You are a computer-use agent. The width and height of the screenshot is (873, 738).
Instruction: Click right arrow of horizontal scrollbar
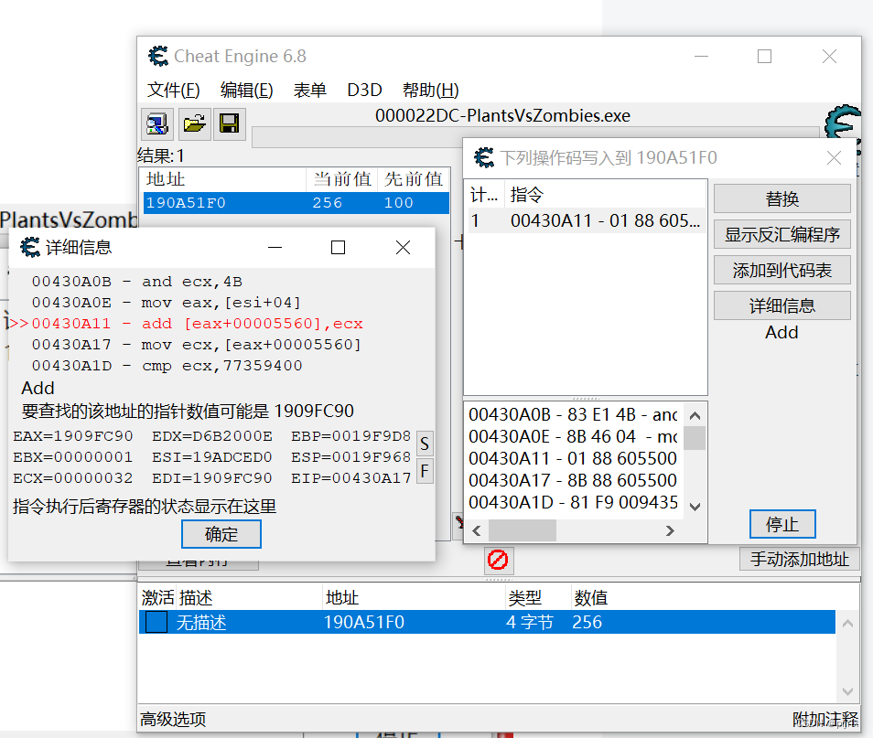click(x=671, y=531)
